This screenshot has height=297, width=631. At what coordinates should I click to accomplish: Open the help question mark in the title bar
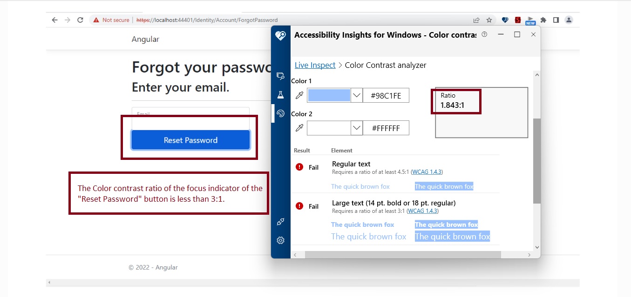coord(484,34)
